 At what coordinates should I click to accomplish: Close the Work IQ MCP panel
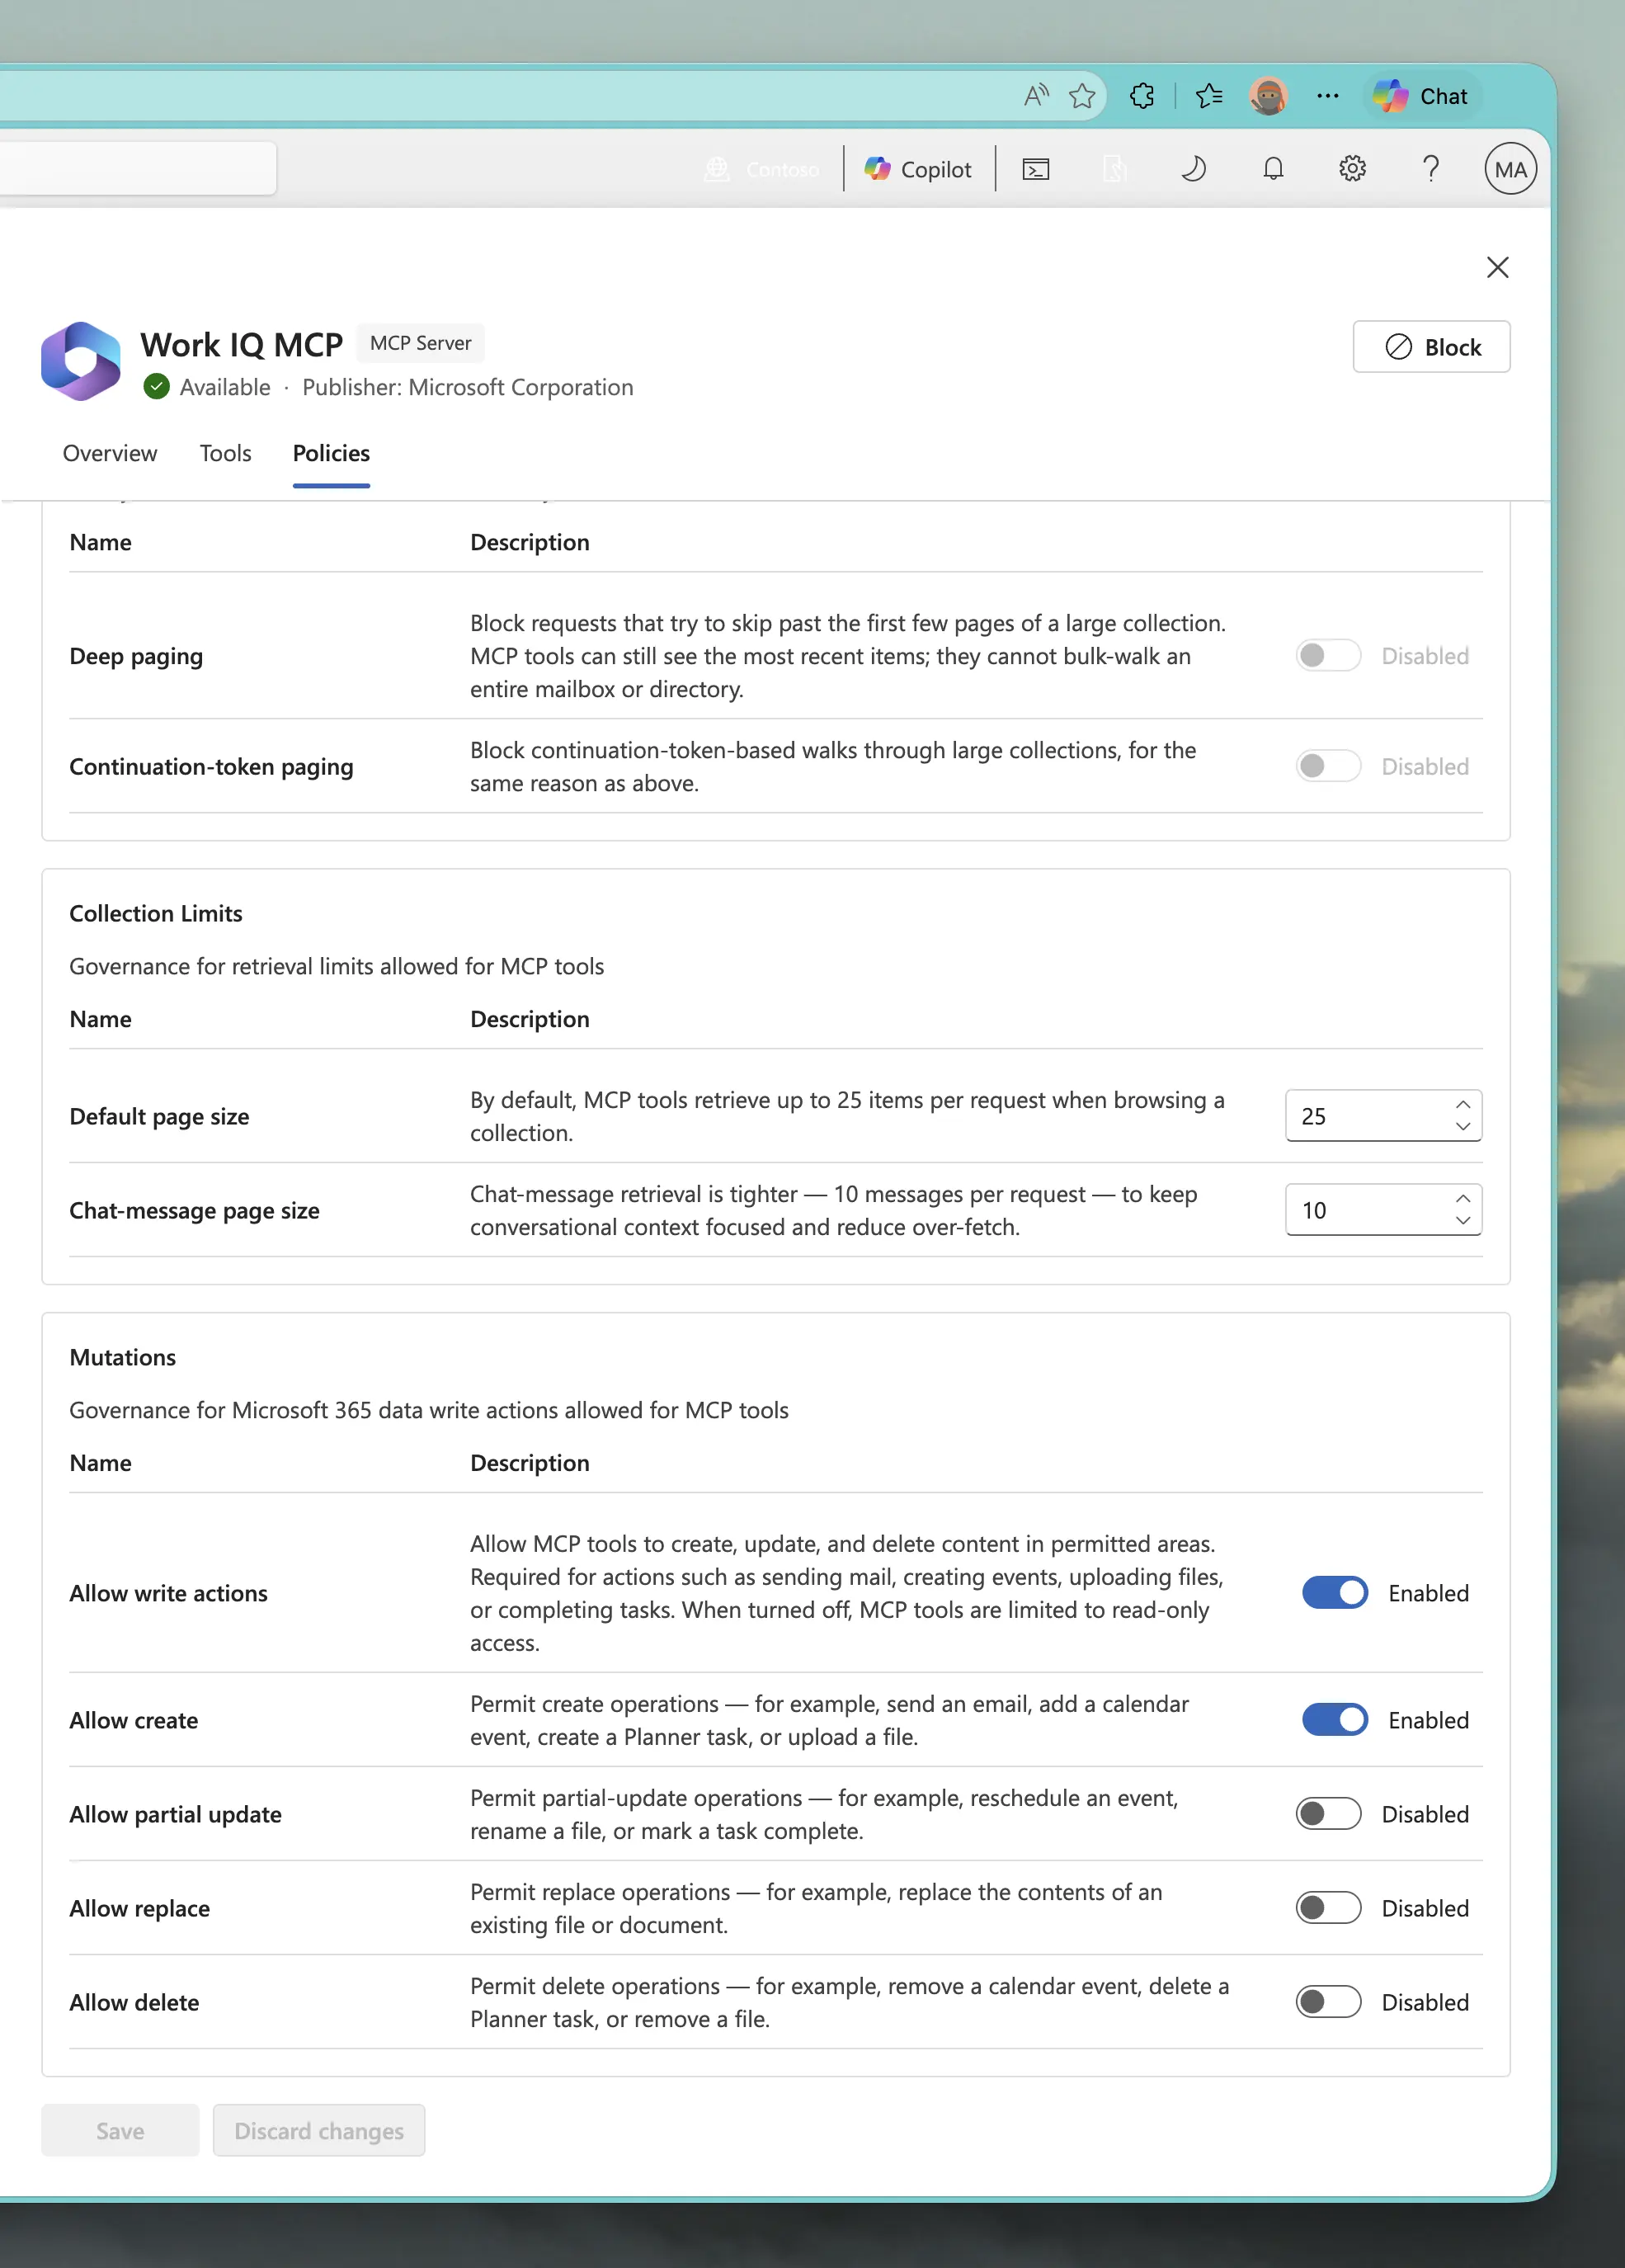pos(1497,267)
